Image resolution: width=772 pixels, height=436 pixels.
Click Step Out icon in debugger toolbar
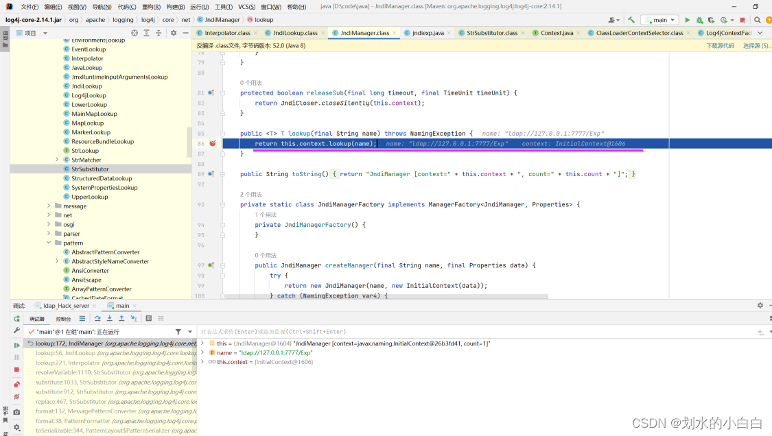121,318
